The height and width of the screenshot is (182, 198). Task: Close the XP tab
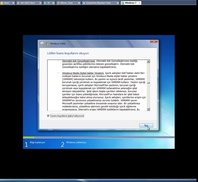[53, 3]
